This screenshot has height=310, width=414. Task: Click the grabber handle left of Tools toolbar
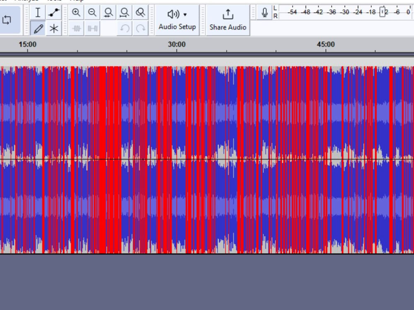pos(26,20)
